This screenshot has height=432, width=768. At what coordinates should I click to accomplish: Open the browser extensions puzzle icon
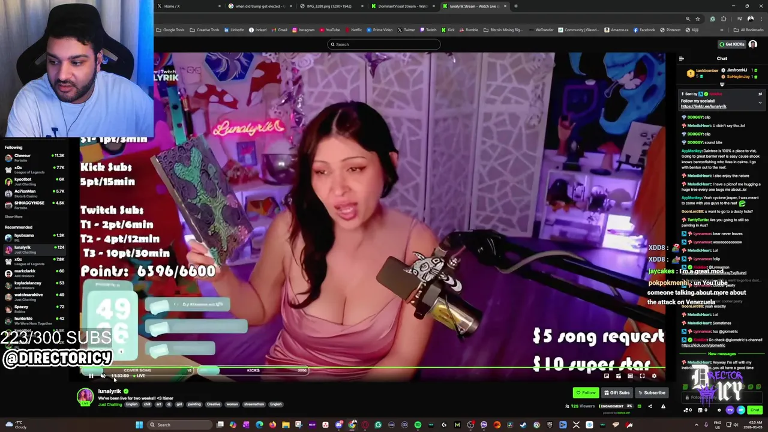tap(724, 19)
